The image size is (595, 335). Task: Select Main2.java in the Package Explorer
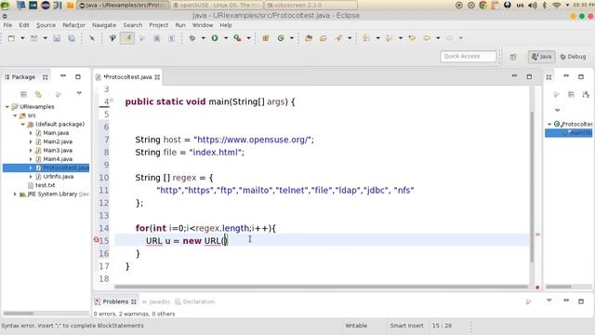pyautogui.click(x=58, y=141)
